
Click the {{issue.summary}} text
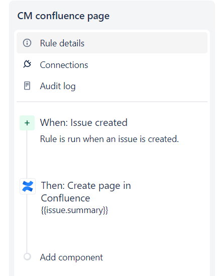click(x=74, y=211)
